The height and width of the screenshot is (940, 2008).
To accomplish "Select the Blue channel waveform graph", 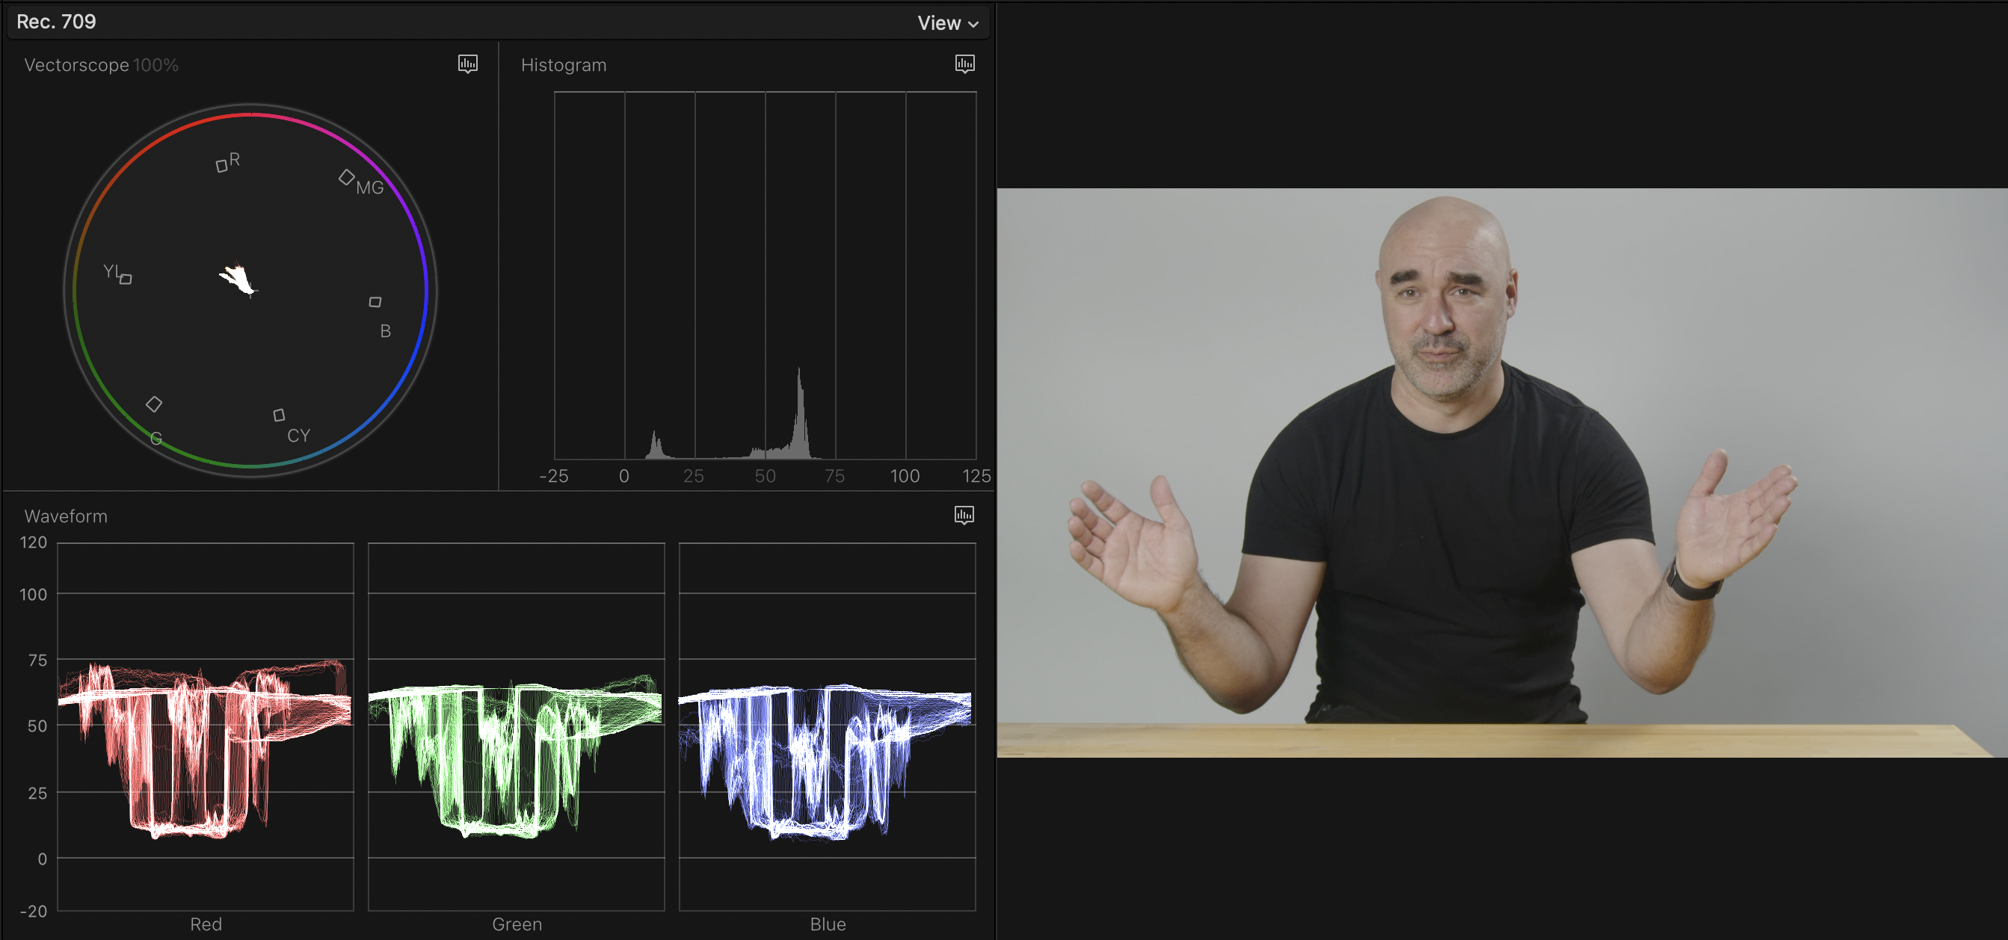I will pyautogui.click(x=827, y=725).
